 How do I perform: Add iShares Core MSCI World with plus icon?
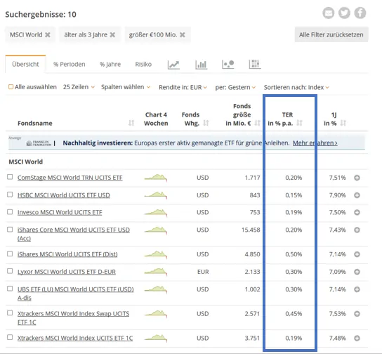coord(357,230)
